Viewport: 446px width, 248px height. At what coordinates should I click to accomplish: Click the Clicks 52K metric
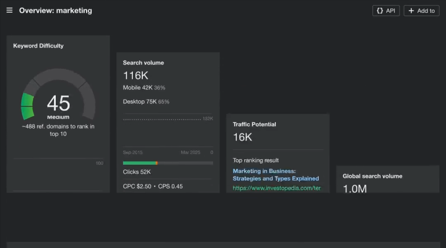(137, 172)
